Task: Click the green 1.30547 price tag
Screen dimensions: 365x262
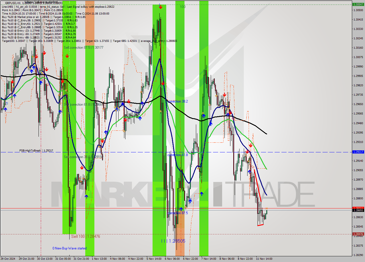Action: click(x=358, y=5)
